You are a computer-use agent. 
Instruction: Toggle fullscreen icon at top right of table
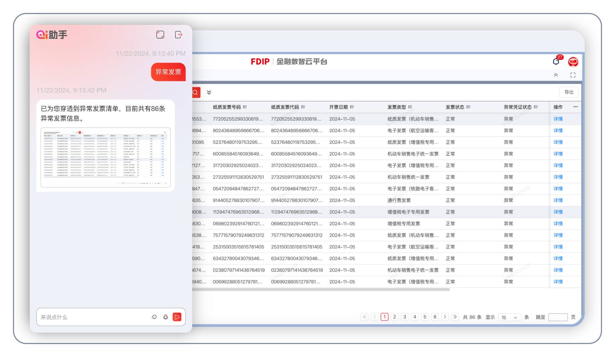[573, 75]
